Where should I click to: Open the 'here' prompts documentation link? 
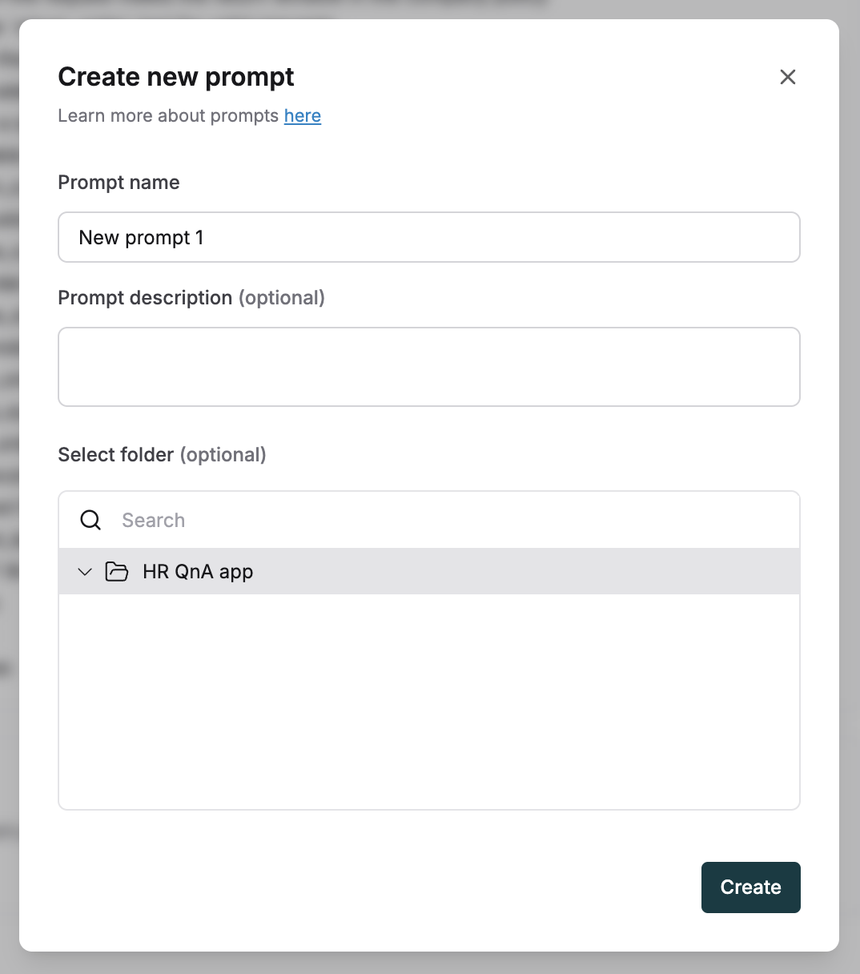coord(303,115)
